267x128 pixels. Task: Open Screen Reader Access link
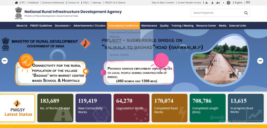pyautogui.click(x=190, y=3)
